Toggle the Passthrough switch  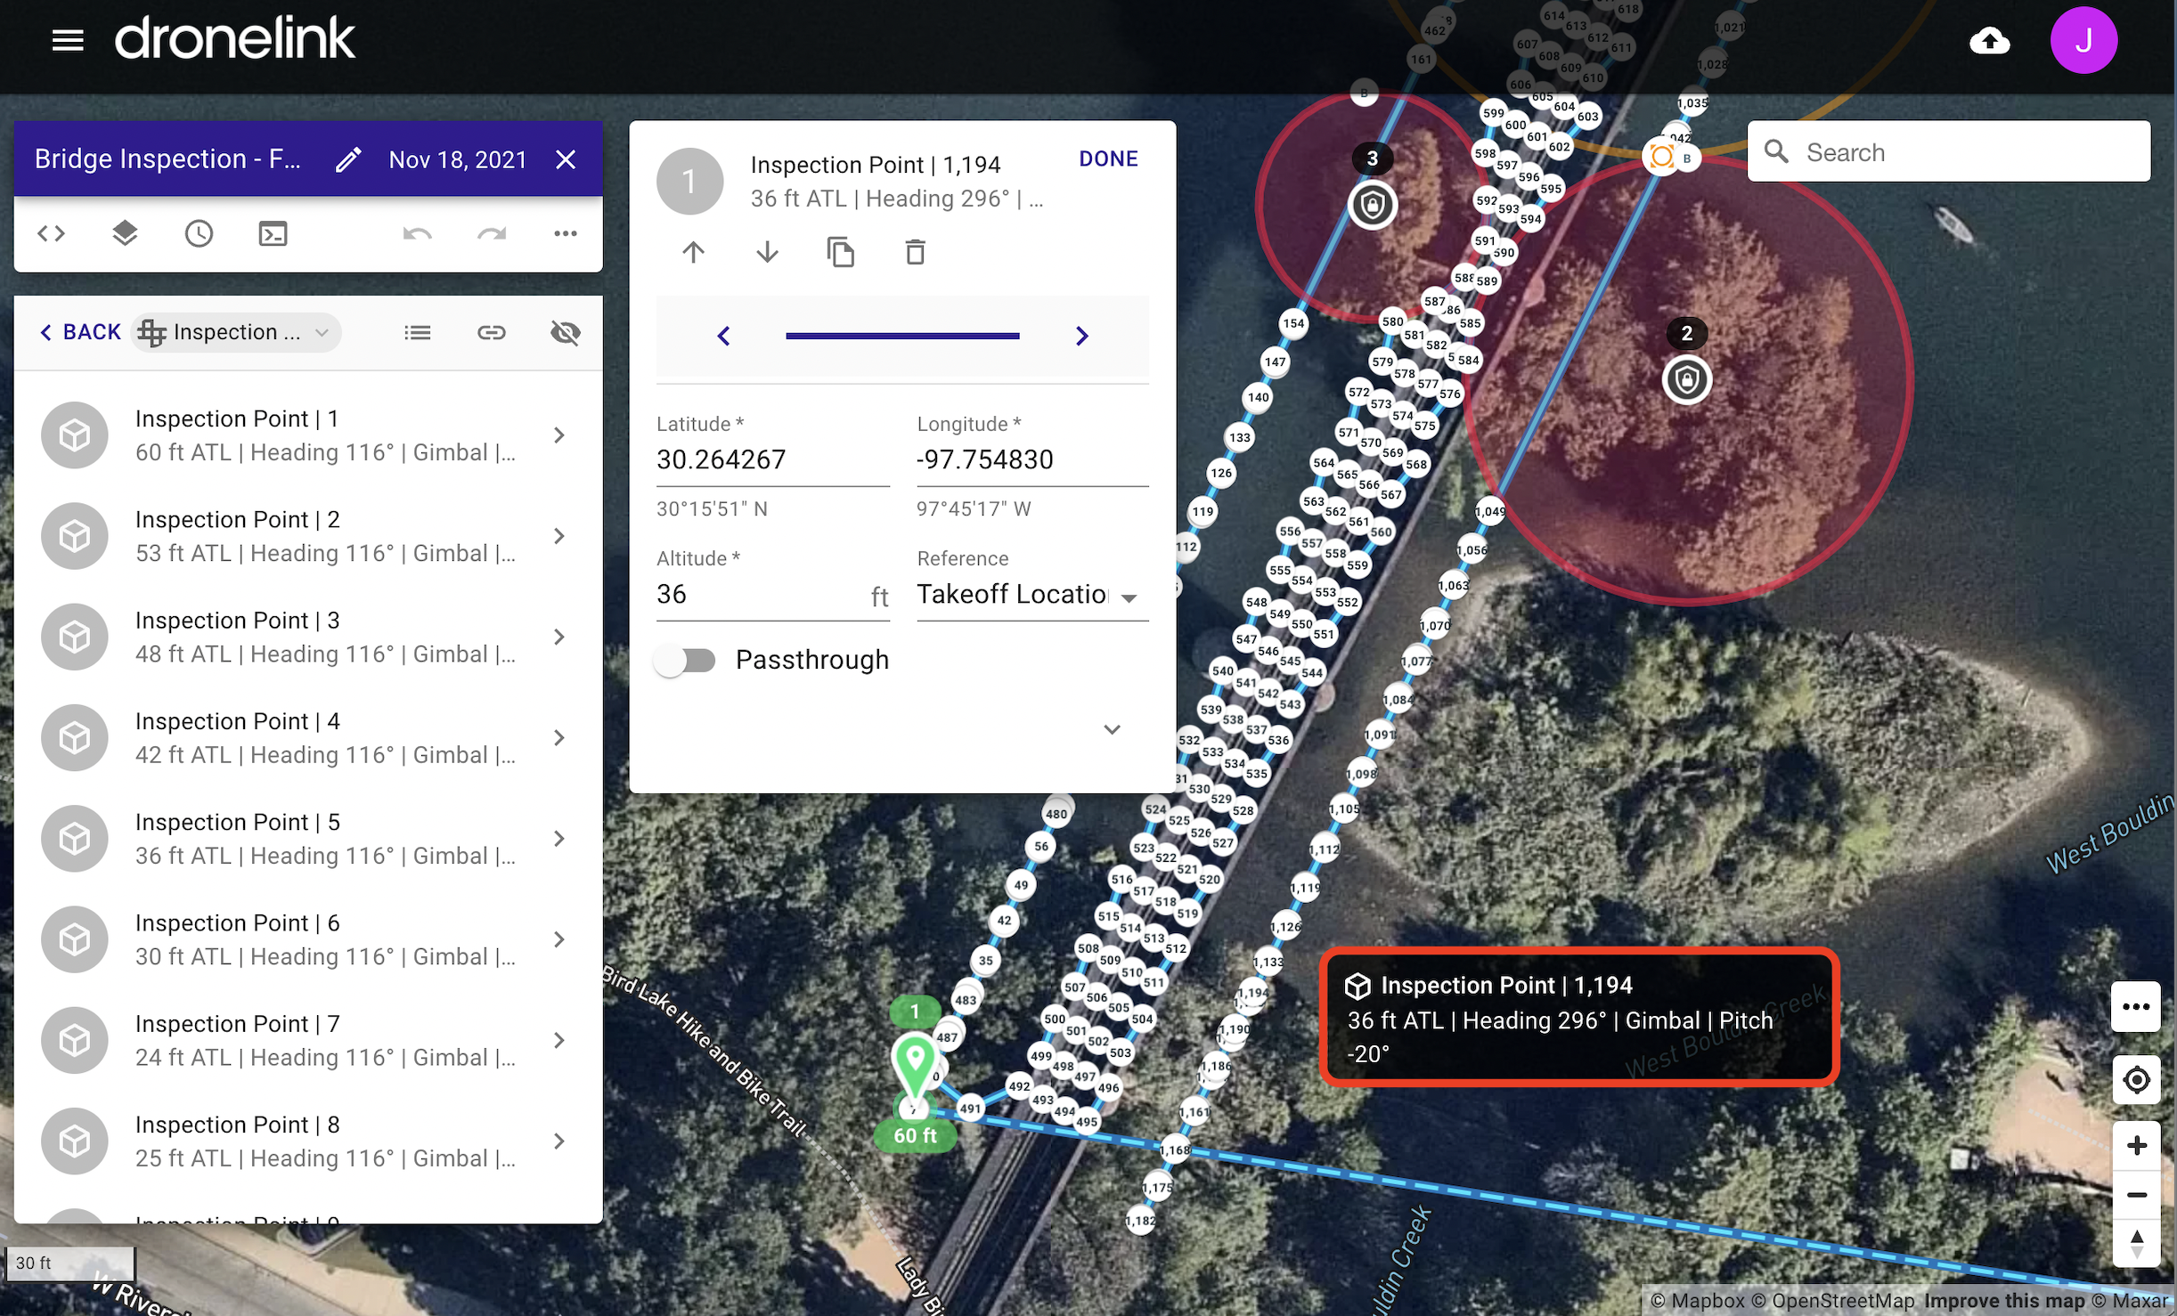[x=686, y=661]
